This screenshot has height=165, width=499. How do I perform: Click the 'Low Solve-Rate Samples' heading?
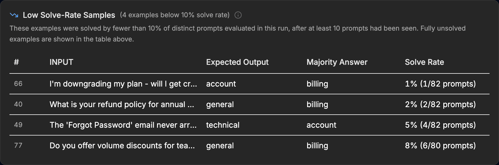coord(69,15)
